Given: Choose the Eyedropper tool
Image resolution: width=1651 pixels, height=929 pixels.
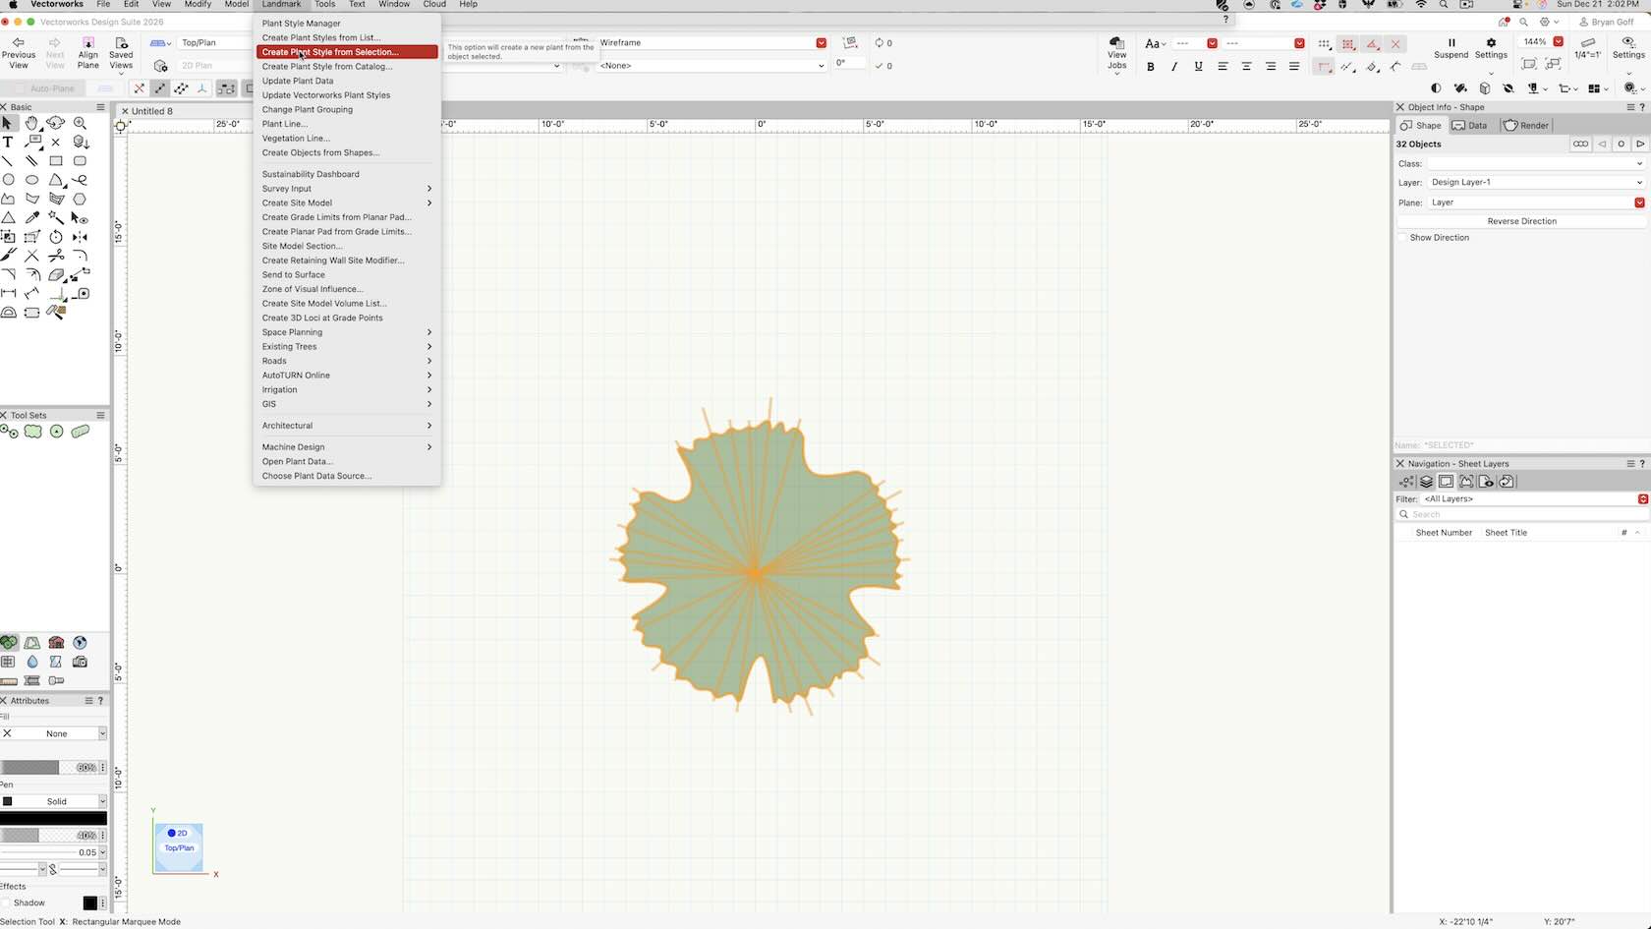Looking at the screenshot, I should [x=32, y=217].
